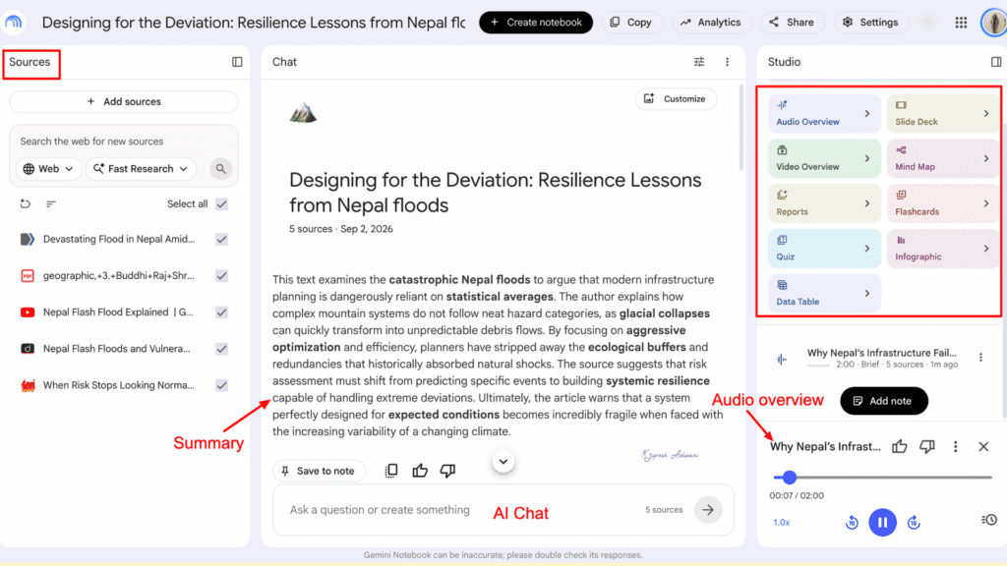Focus the Search the web input

click(x=124, y=141)
